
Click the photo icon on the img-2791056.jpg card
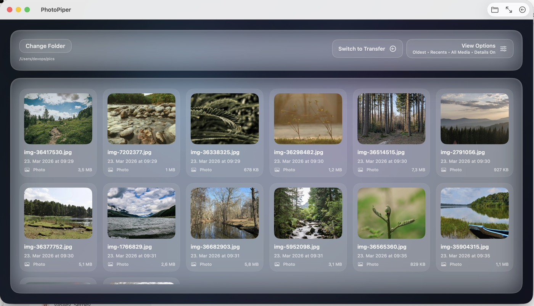pyautogui.click(x=443, y=170)
